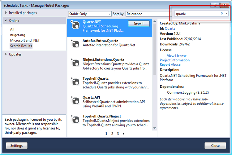Click the Quartz.NET package icon
Viewport: 232px width, 155px height.
tap(75, 25)
